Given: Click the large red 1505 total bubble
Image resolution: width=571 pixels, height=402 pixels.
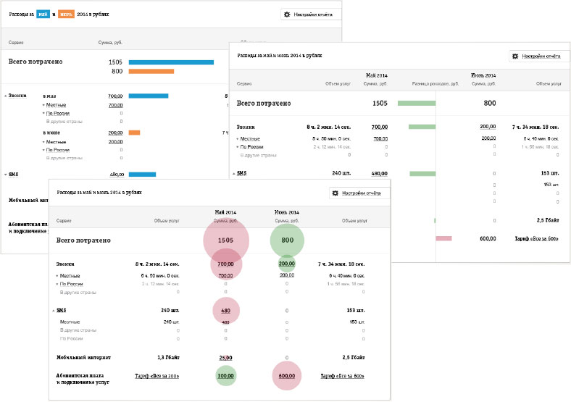Looking at the screenshot, I should coord(225,240).
